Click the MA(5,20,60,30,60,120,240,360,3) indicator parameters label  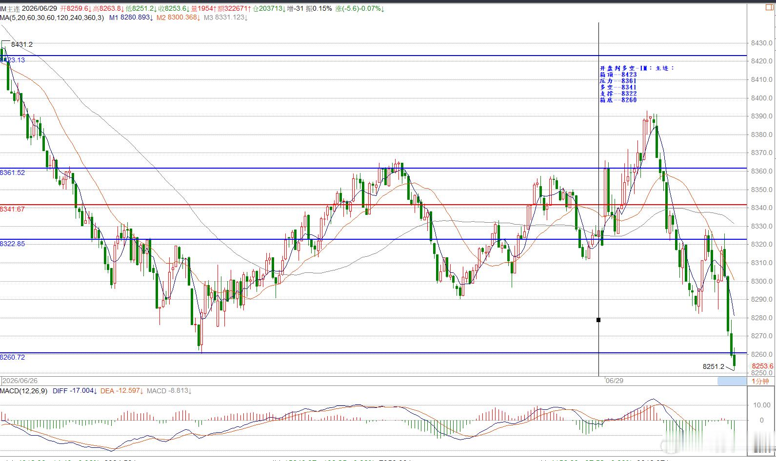(52, 18)
